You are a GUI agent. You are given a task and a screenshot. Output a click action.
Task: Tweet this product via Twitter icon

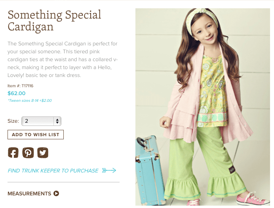[x=43, y=153]
